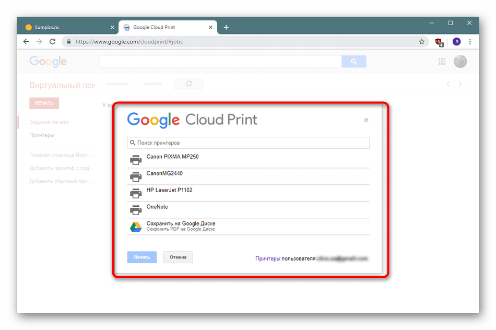Close the Chrome window
Screen dimensions: 496x330
coord(469,23)
